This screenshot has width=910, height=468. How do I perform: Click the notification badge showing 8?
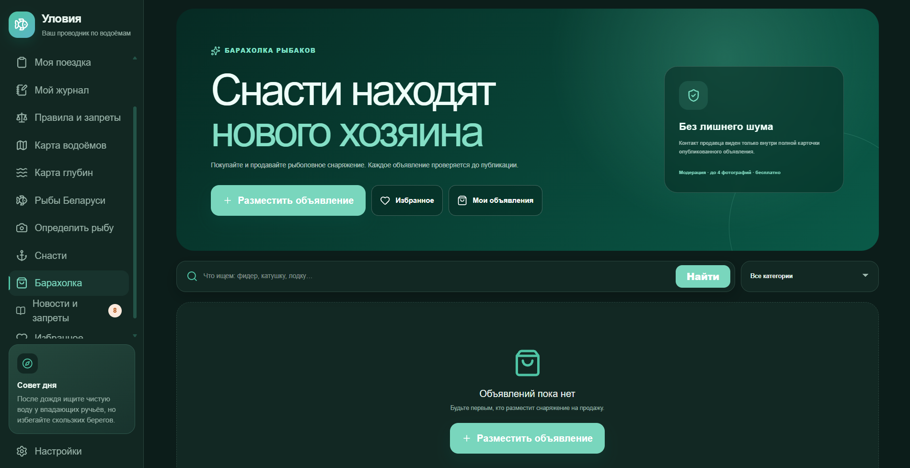click(115, 311)
